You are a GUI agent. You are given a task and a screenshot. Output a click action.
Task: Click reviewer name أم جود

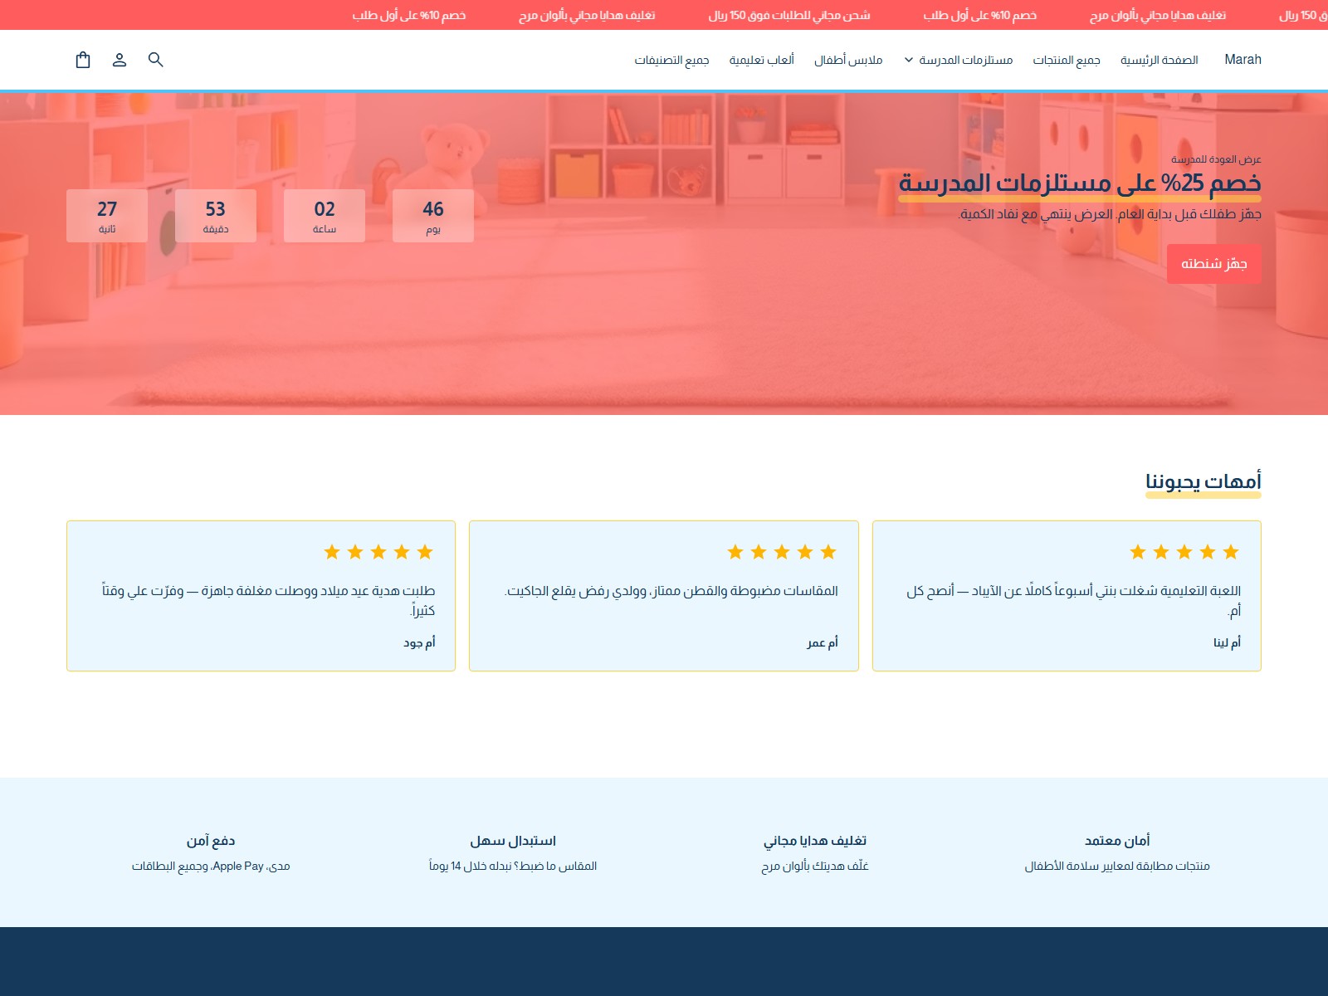(420, 642)
